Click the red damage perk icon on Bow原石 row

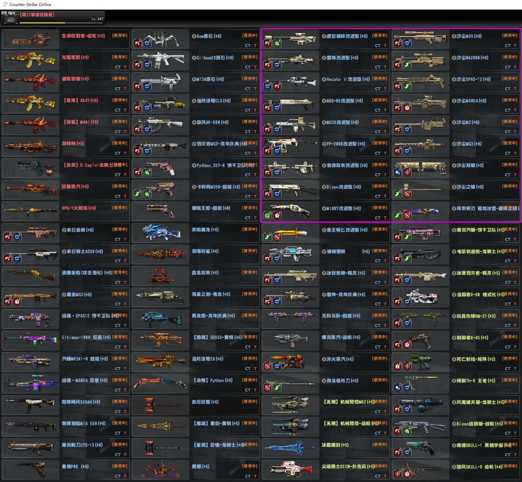[x=137, y=43]
